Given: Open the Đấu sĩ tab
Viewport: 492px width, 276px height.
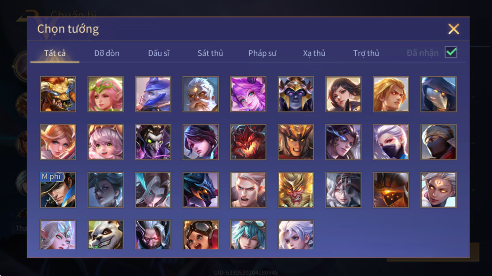Looking at the screenshot, I should click(159, 53).
